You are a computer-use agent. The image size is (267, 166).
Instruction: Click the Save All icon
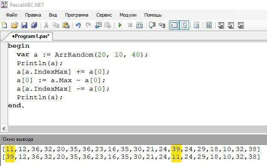click(34, 25)
